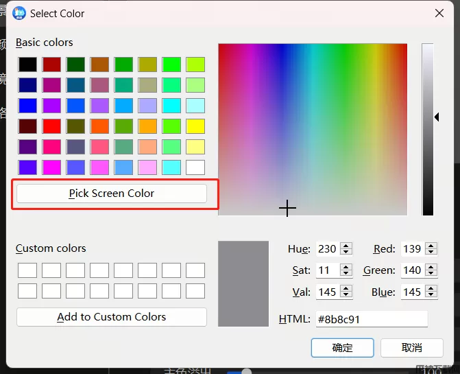Click Add to Custom Colors button
Image resolution: width=460 pixels, height=374 pixels.
point(111,317)
